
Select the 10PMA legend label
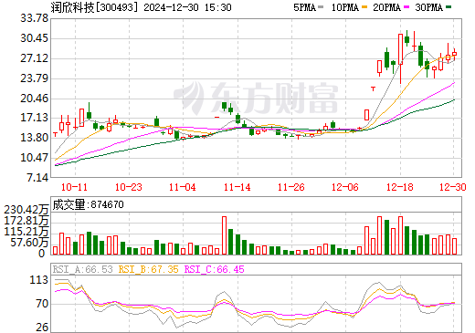[344, 7]
